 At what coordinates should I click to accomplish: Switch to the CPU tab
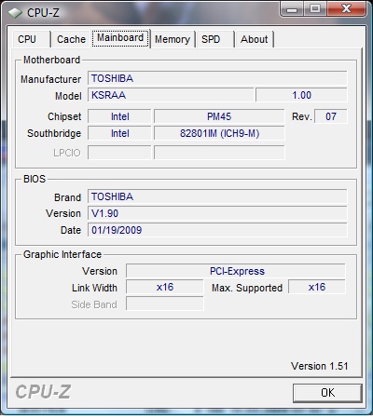pos(31,39)
